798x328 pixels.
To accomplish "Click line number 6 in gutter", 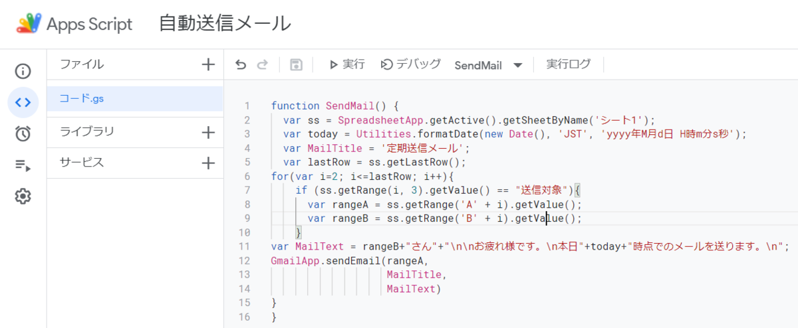I will point(247,177).
